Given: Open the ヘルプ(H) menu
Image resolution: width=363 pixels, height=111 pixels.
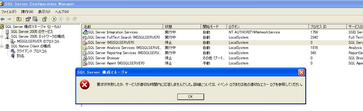Looking at the screenshot, I should point(62,12).
